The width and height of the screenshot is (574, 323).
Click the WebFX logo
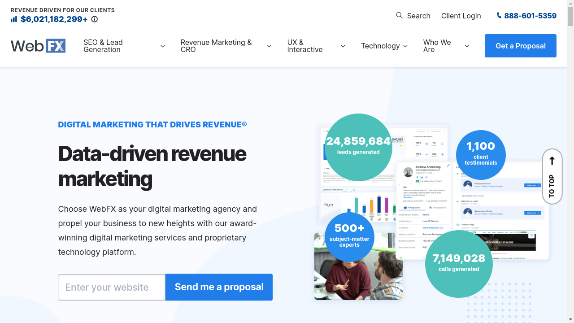coord(38,45)
